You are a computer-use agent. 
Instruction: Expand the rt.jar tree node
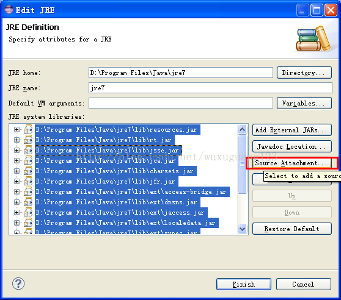point(16,140)
